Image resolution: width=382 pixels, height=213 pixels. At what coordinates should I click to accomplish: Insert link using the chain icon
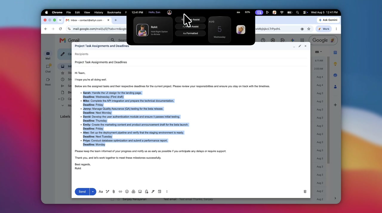[x=120, y=192]
